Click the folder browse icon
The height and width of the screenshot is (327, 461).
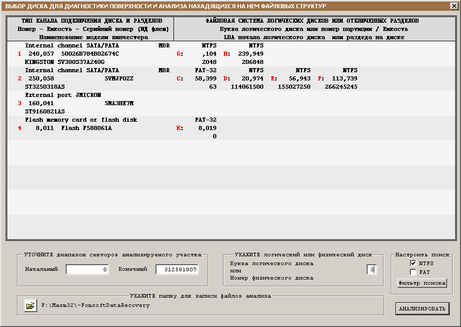(x=30, y=305)
